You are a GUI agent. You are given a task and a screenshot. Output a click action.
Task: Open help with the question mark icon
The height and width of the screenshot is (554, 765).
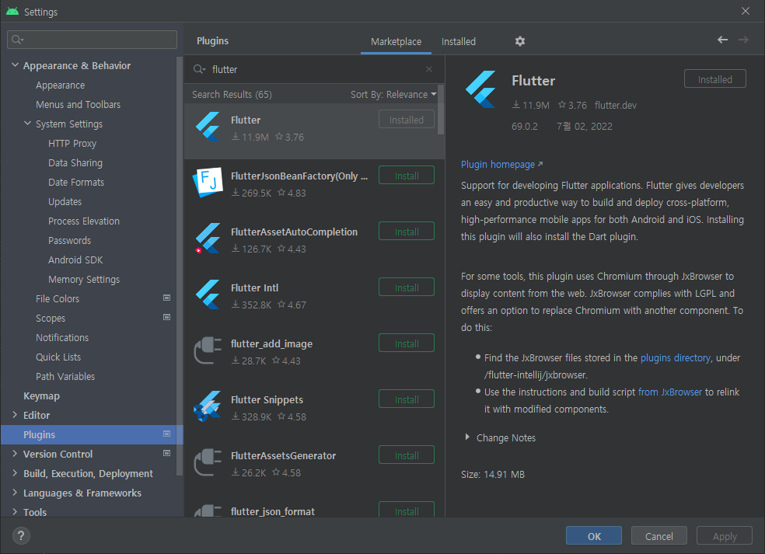21,536
